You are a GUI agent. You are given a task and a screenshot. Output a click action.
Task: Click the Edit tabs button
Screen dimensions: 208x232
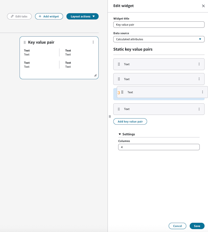(x=19, y=16)
